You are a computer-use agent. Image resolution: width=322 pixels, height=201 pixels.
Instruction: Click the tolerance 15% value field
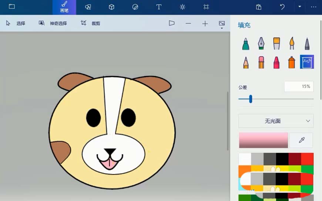[299, 86]
